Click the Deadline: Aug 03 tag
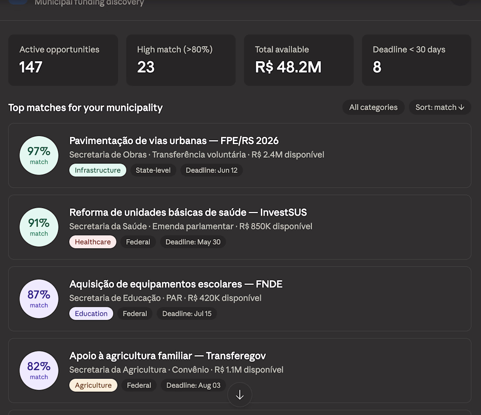The image size is (481, 415). coord(193,385)
